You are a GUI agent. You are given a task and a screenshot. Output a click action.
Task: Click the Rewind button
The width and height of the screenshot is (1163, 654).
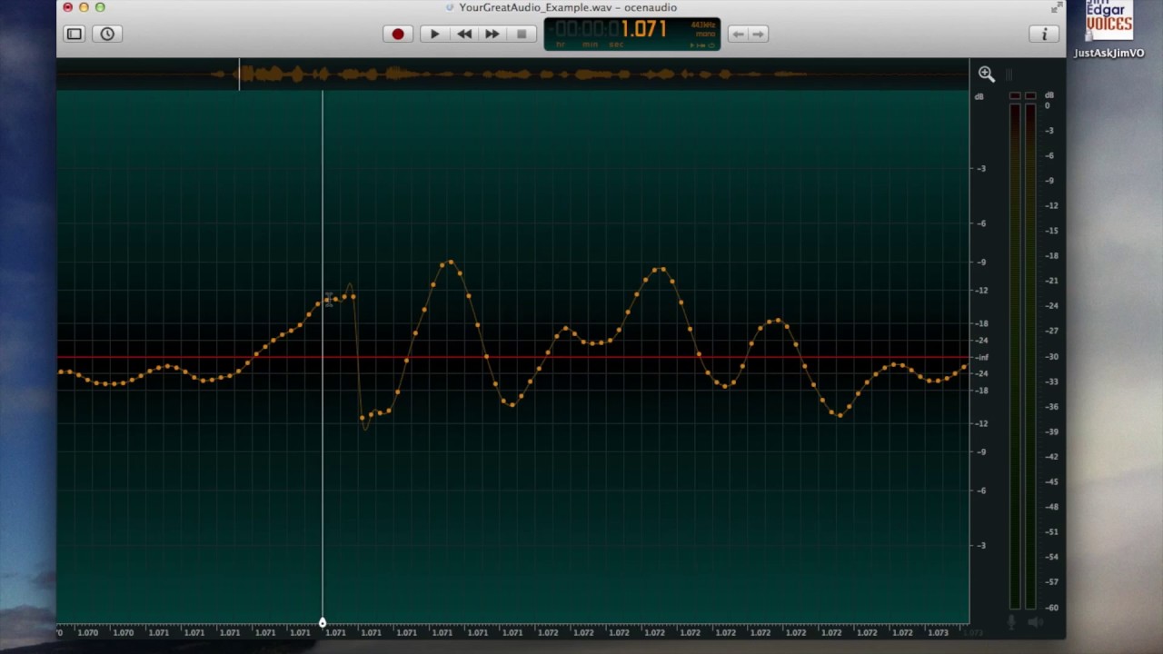463,34
